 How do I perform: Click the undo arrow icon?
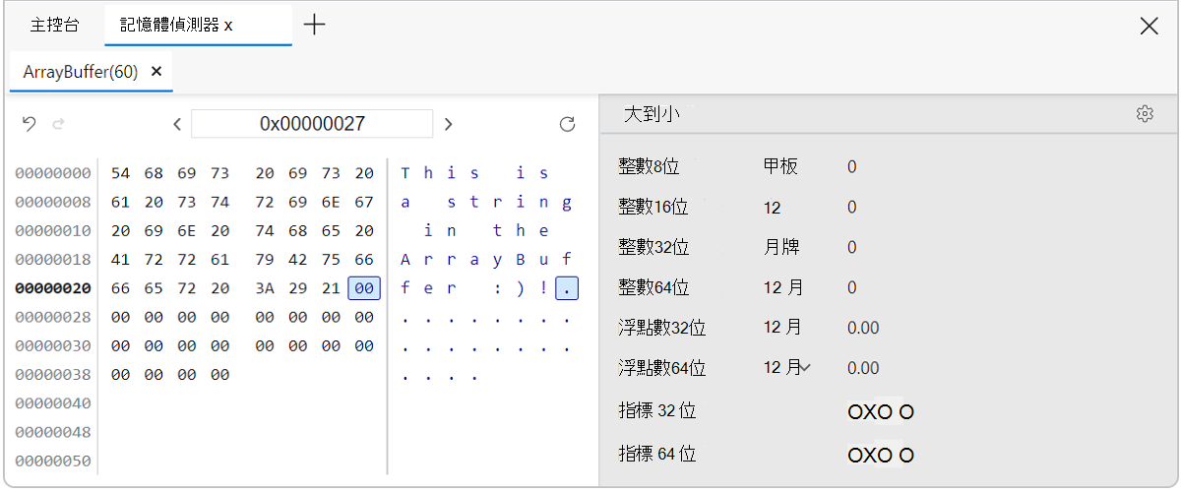pos(30,124)
